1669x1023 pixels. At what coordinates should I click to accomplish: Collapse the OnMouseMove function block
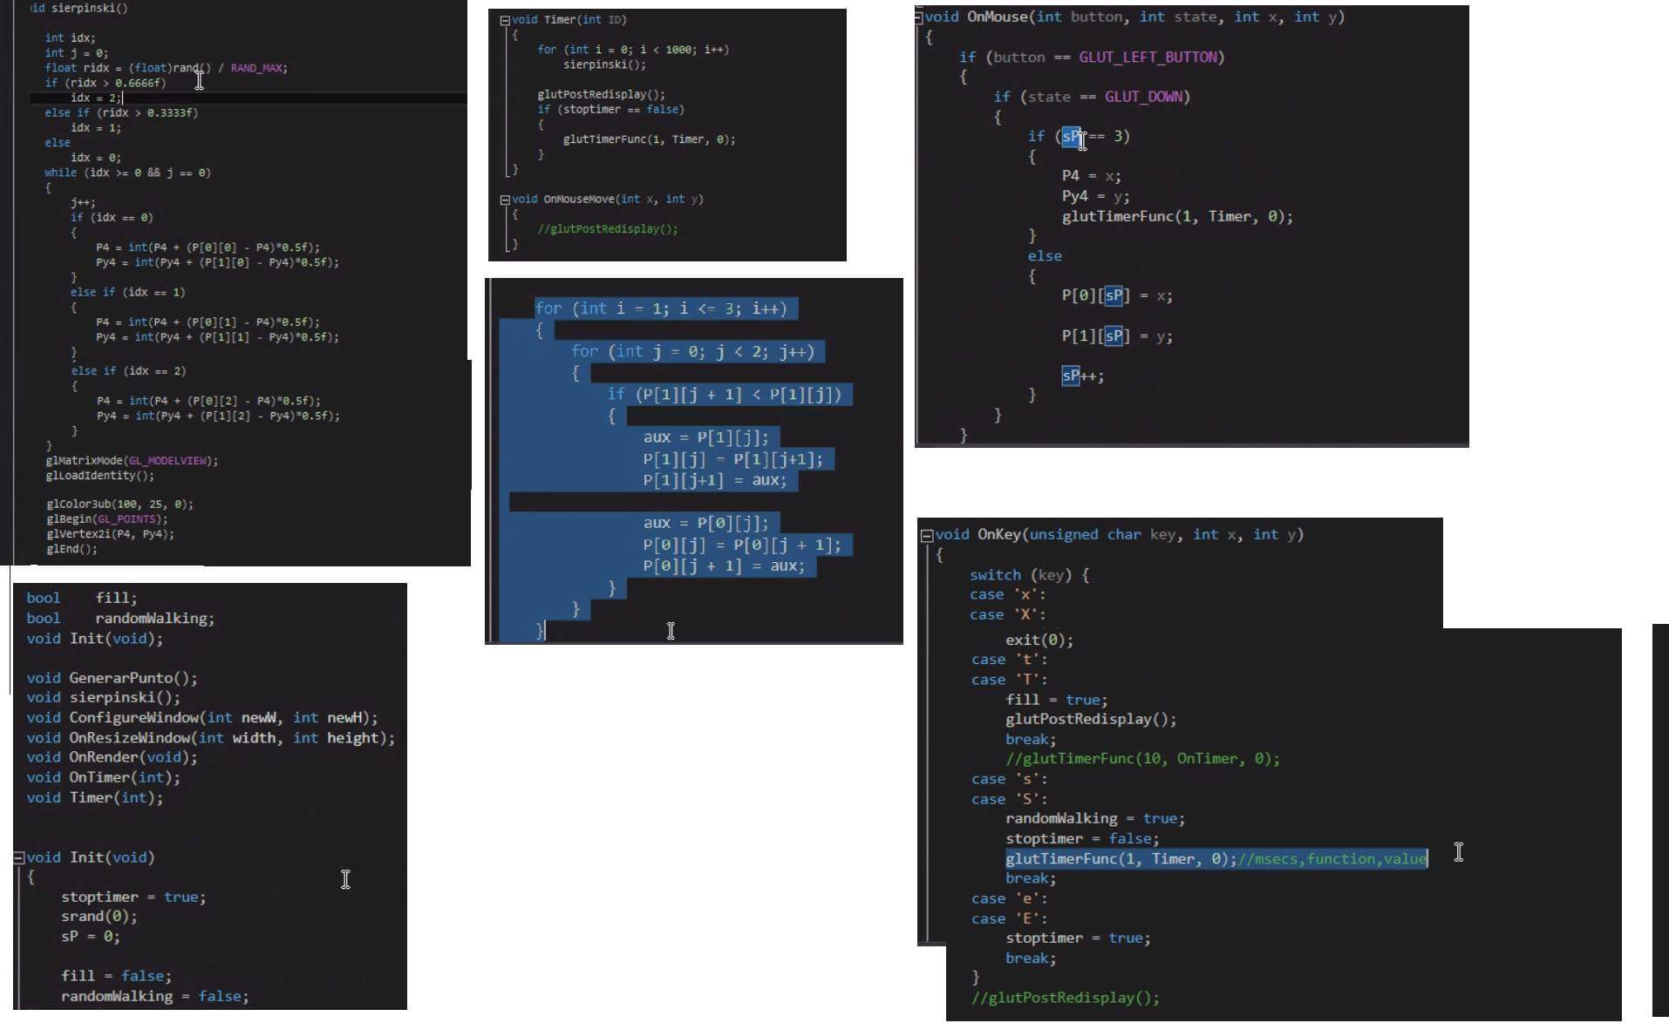point(505,200)
